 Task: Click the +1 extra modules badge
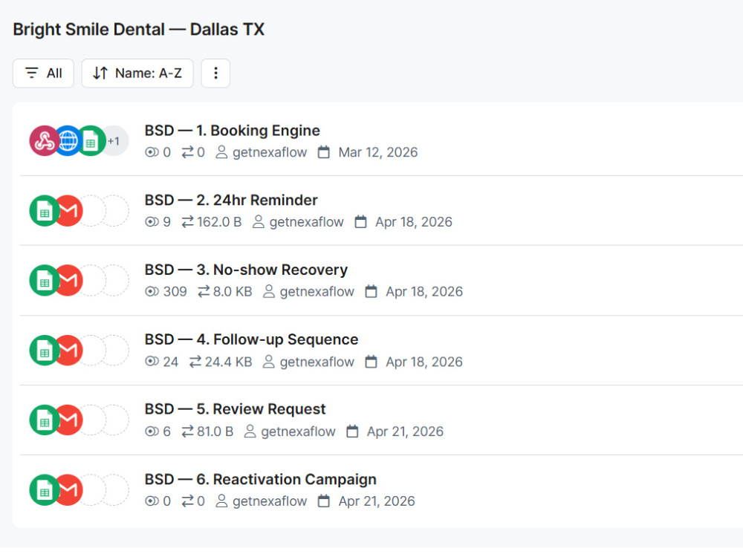(114, 140)
